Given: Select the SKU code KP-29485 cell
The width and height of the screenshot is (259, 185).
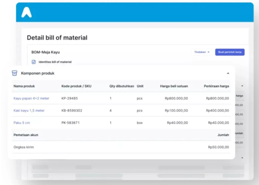Looking at the screenshot, I should coord(69,98).
